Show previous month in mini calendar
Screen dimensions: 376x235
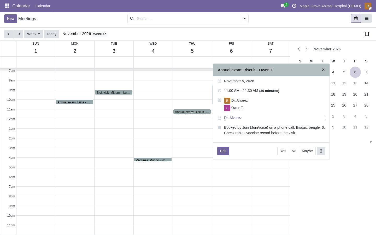pos(299,49)
